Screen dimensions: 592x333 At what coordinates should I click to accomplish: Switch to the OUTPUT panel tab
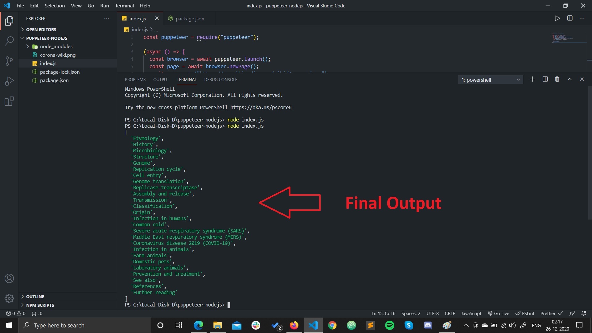pos(161,80)
